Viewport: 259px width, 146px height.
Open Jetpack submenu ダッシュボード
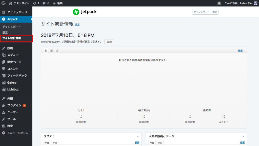[12, 27]
